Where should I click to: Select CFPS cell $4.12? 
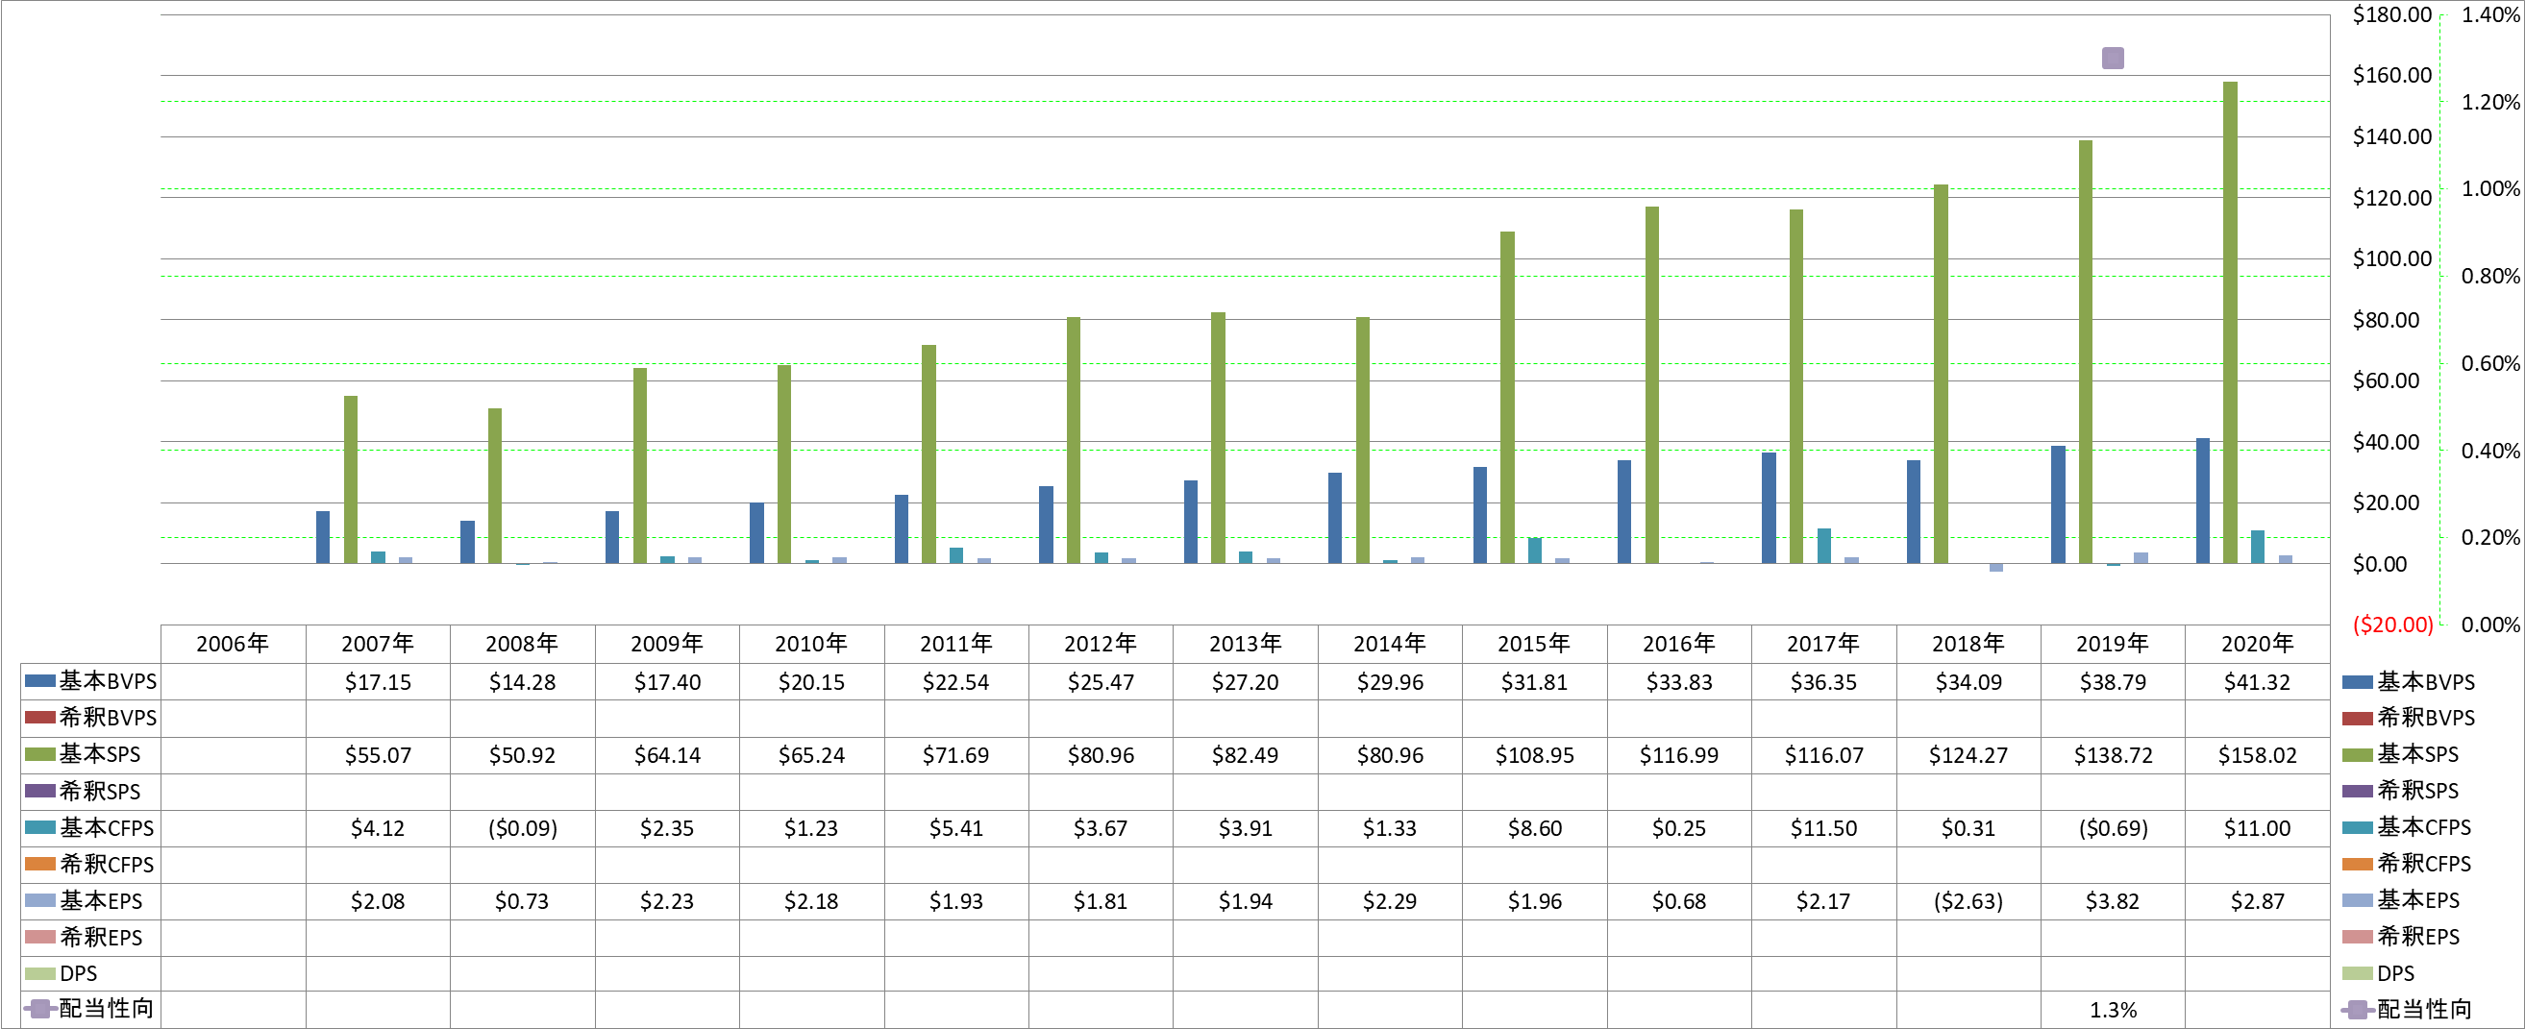click(378, 829)
